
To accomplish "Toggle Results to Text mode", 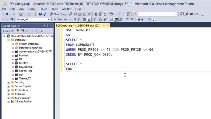I will coord(111,20).
